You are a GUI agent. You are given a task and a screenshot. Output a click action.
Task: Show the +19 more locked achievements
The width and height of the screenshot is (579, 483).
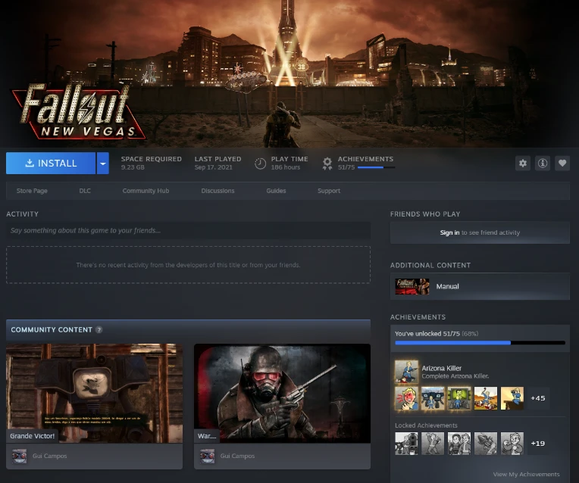[537, 444]
